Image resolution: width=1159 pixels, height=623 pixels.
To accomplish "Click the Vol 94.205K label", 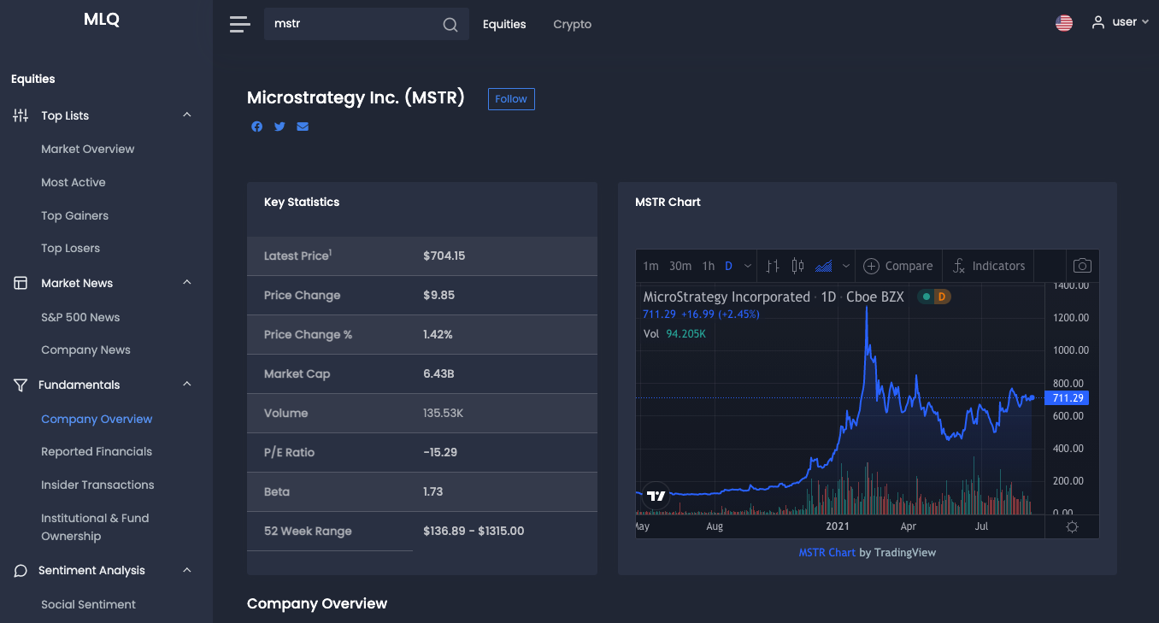I will click(x=674, y=333).
